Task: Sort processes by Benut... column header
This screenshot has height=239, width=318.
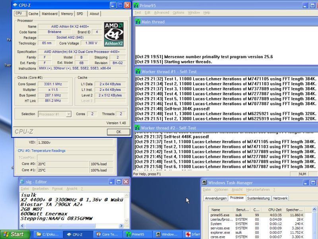Action: pyautogui.click(x=243, y=210)
